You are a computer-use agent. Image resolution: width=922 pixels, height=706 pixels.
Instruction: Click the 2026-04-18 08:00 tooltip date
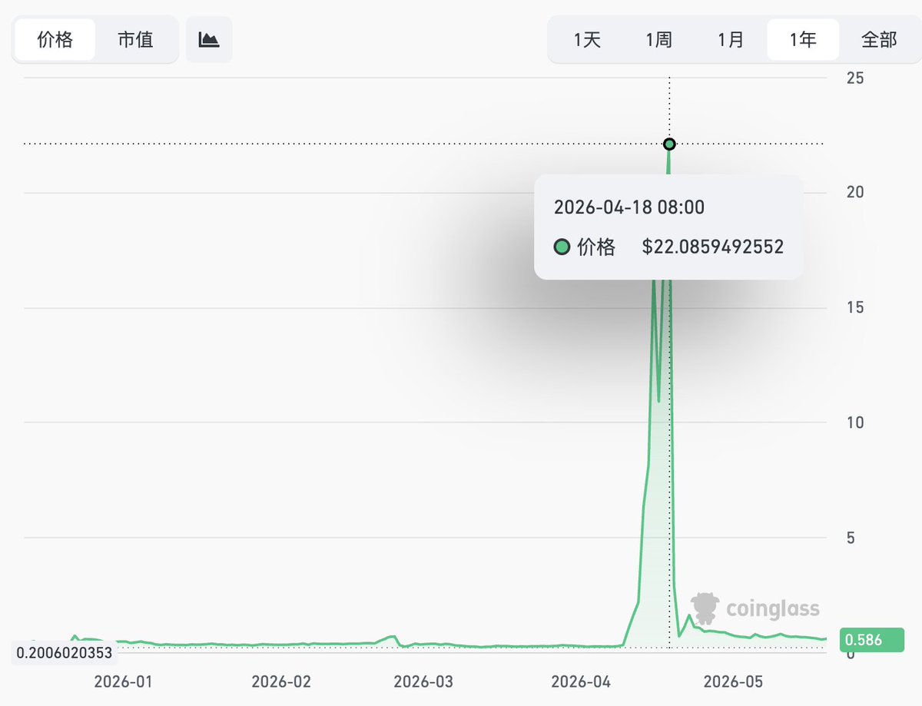coord(629,207)
